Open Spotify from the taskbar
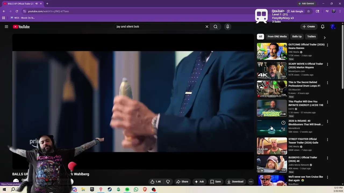 click(127, 190)
